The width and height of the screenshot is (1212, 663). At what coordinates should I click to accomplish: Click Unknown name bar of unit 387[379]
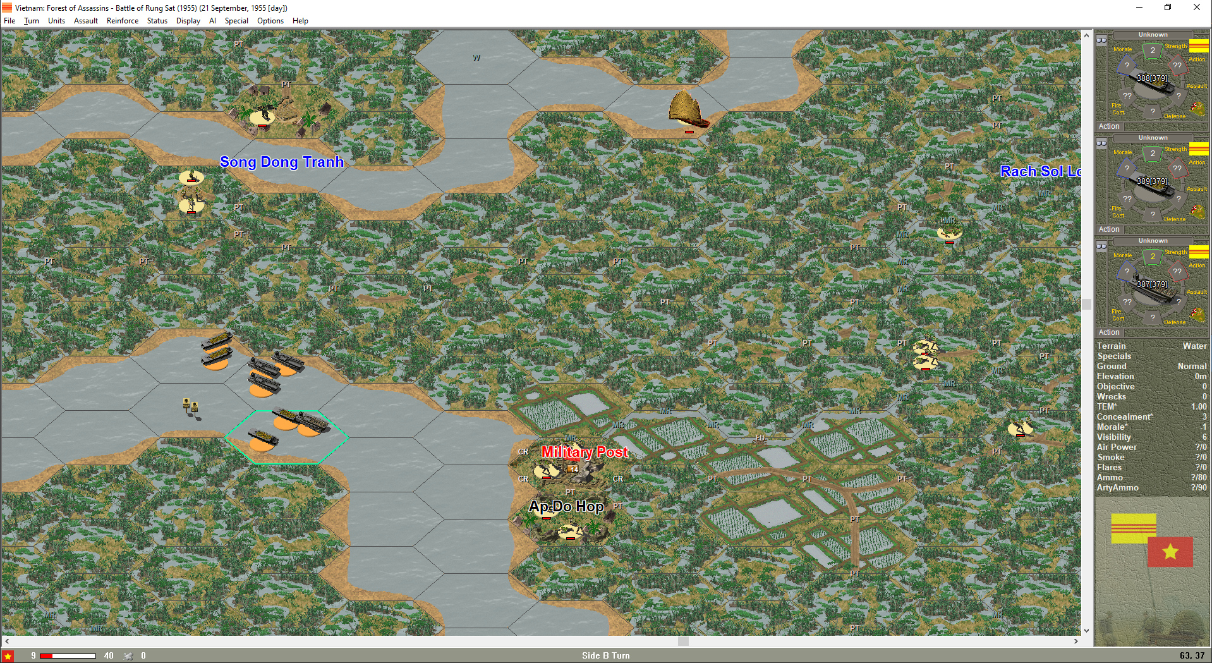(1153, 241)
